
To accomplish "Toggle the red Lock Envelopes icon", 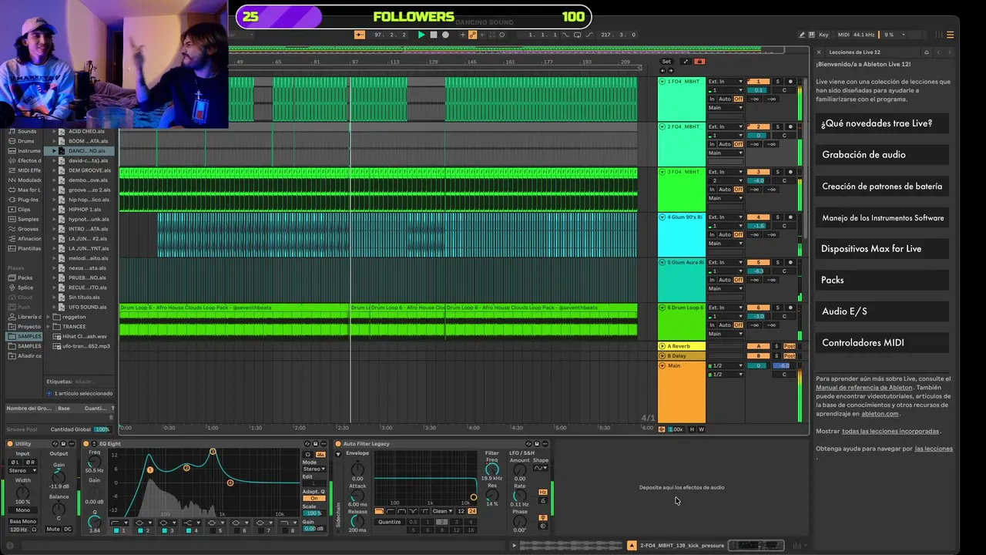I will coord(699,62).
